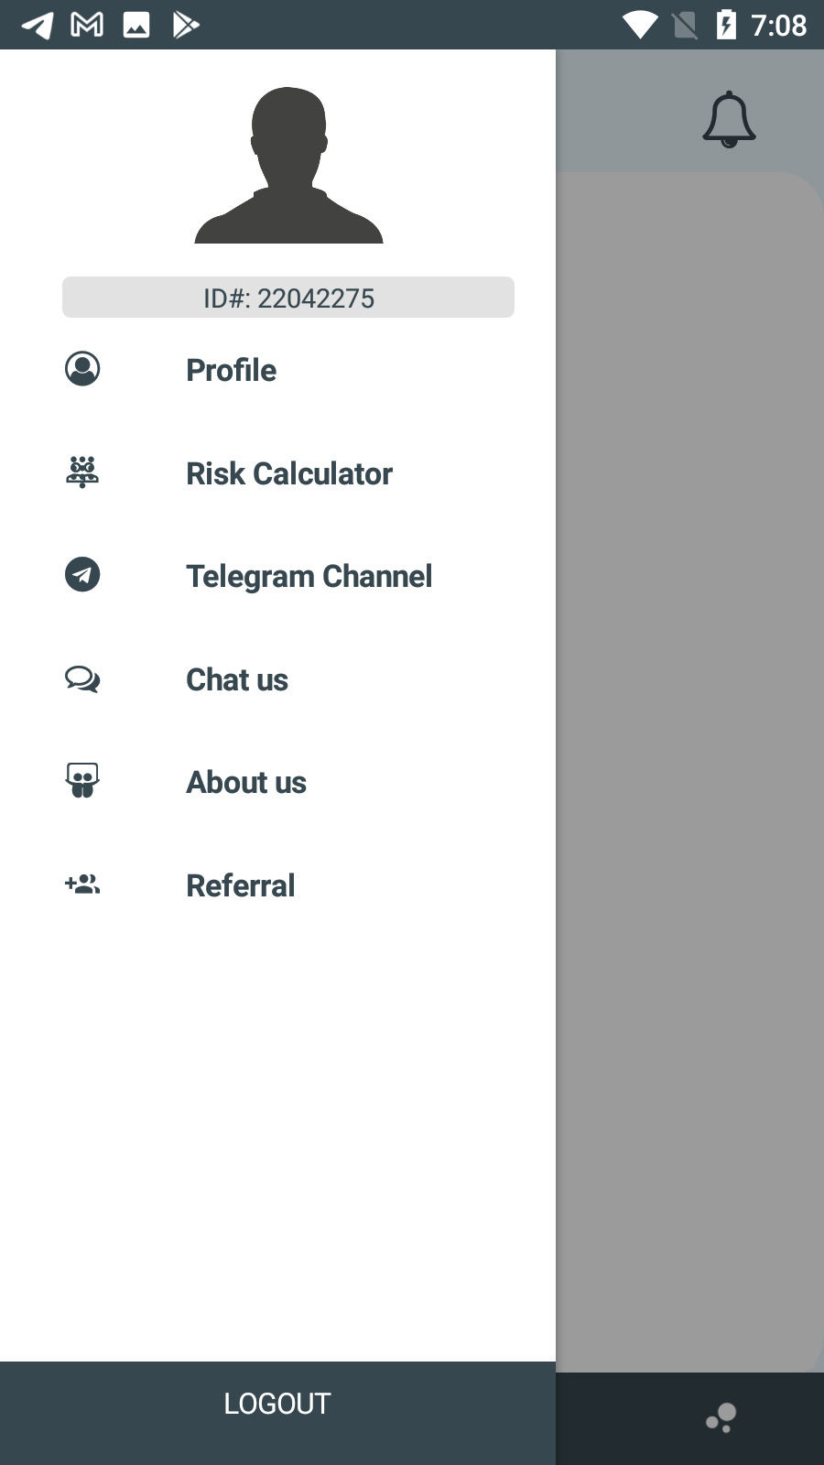Tap the About us icon
The image size is (824, 1465).
(x=82, y=781)
